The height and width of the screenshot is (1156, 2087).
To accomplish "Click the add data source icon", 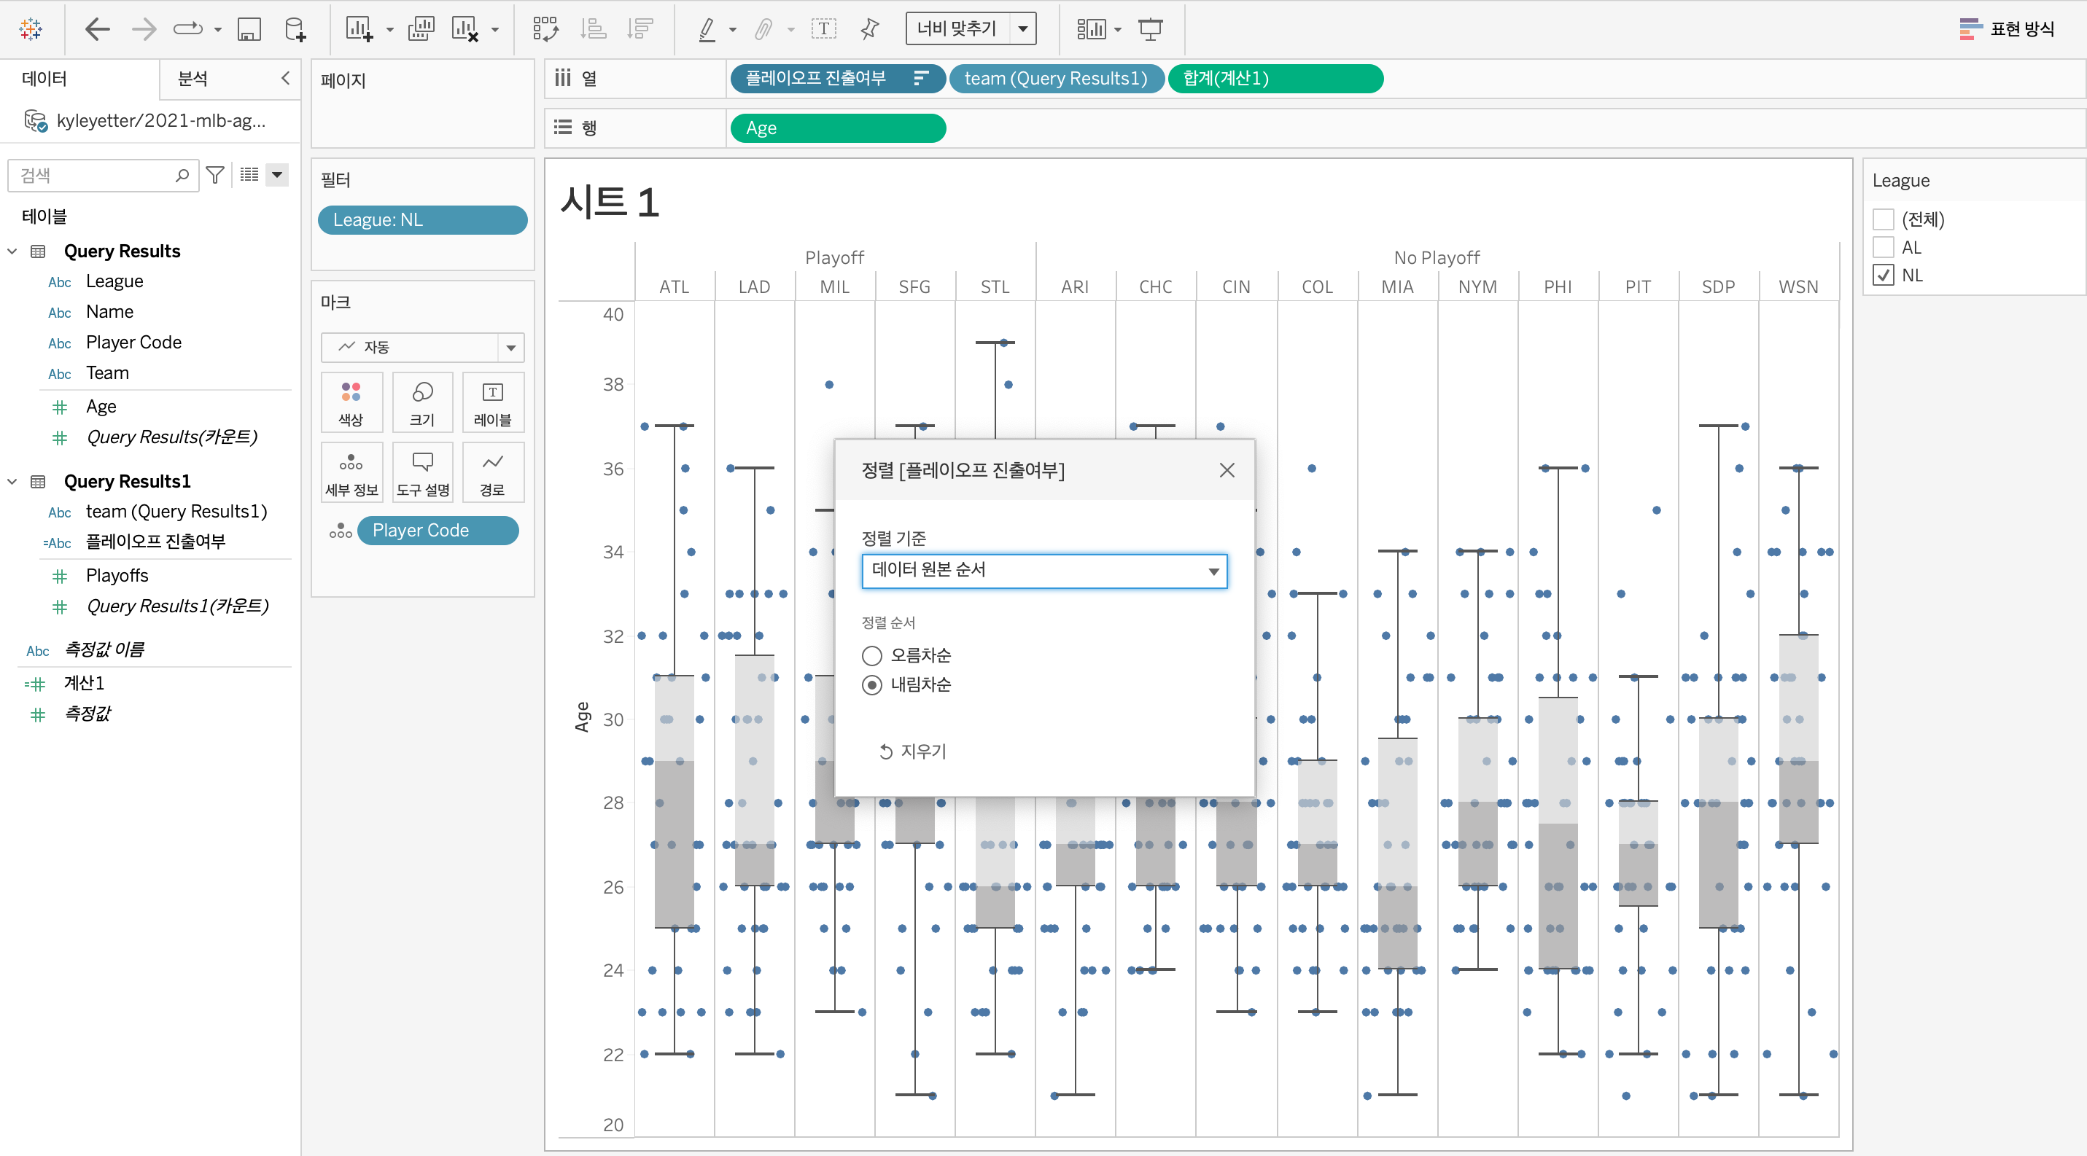I will pos(296,29).
